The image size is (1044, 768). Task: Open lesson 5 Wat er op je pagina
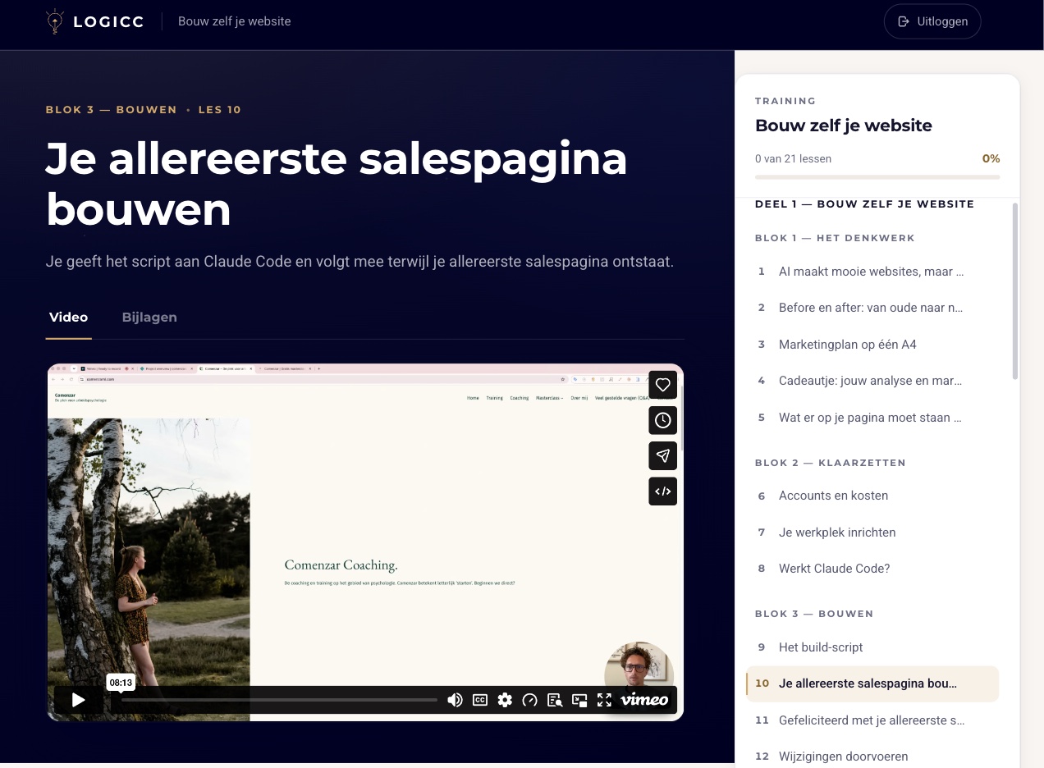click(872, 418)
